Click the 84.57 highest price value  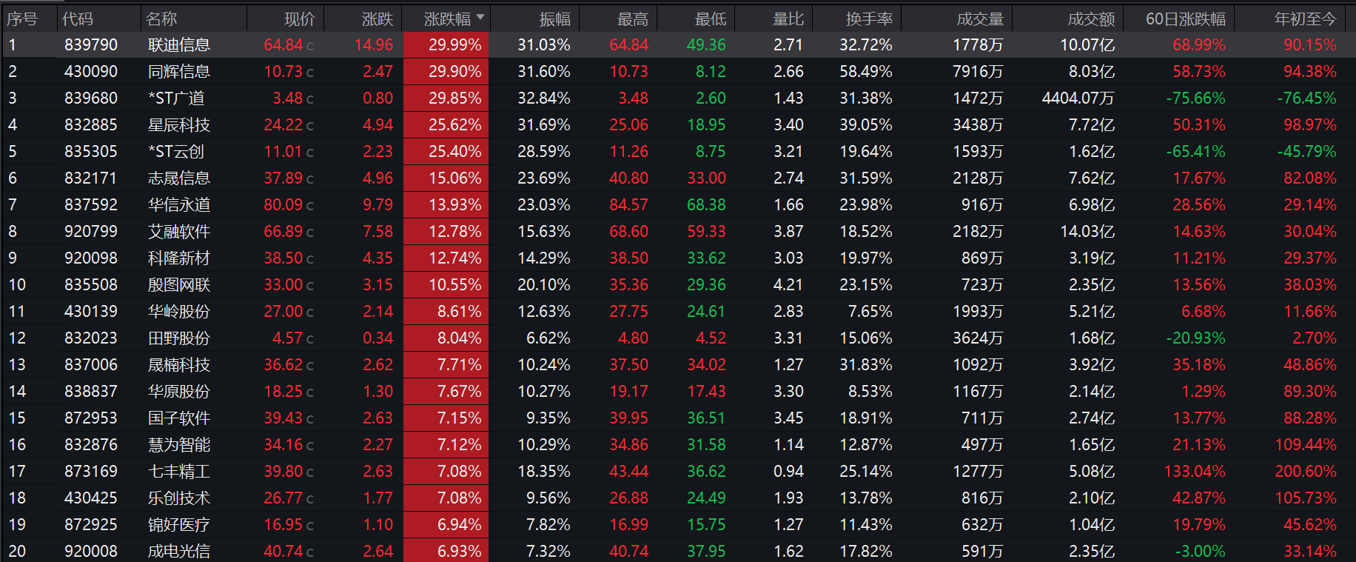point(628,205)
